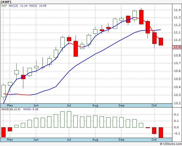
Task: Click the tallest green MACD bar at Jul
Action: [x=69, y=119]
